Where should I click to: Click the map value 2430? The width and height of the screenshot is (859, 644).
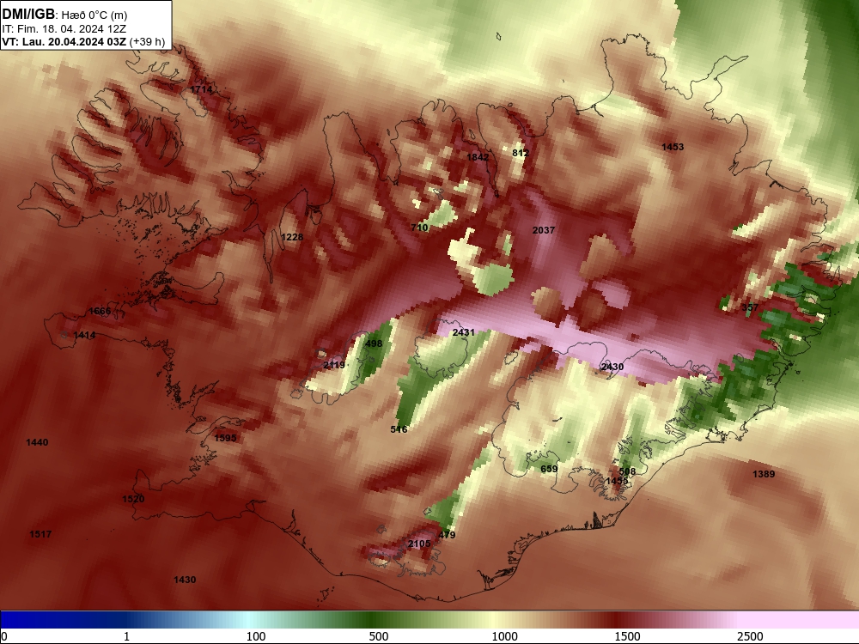(x=612, y=367)
